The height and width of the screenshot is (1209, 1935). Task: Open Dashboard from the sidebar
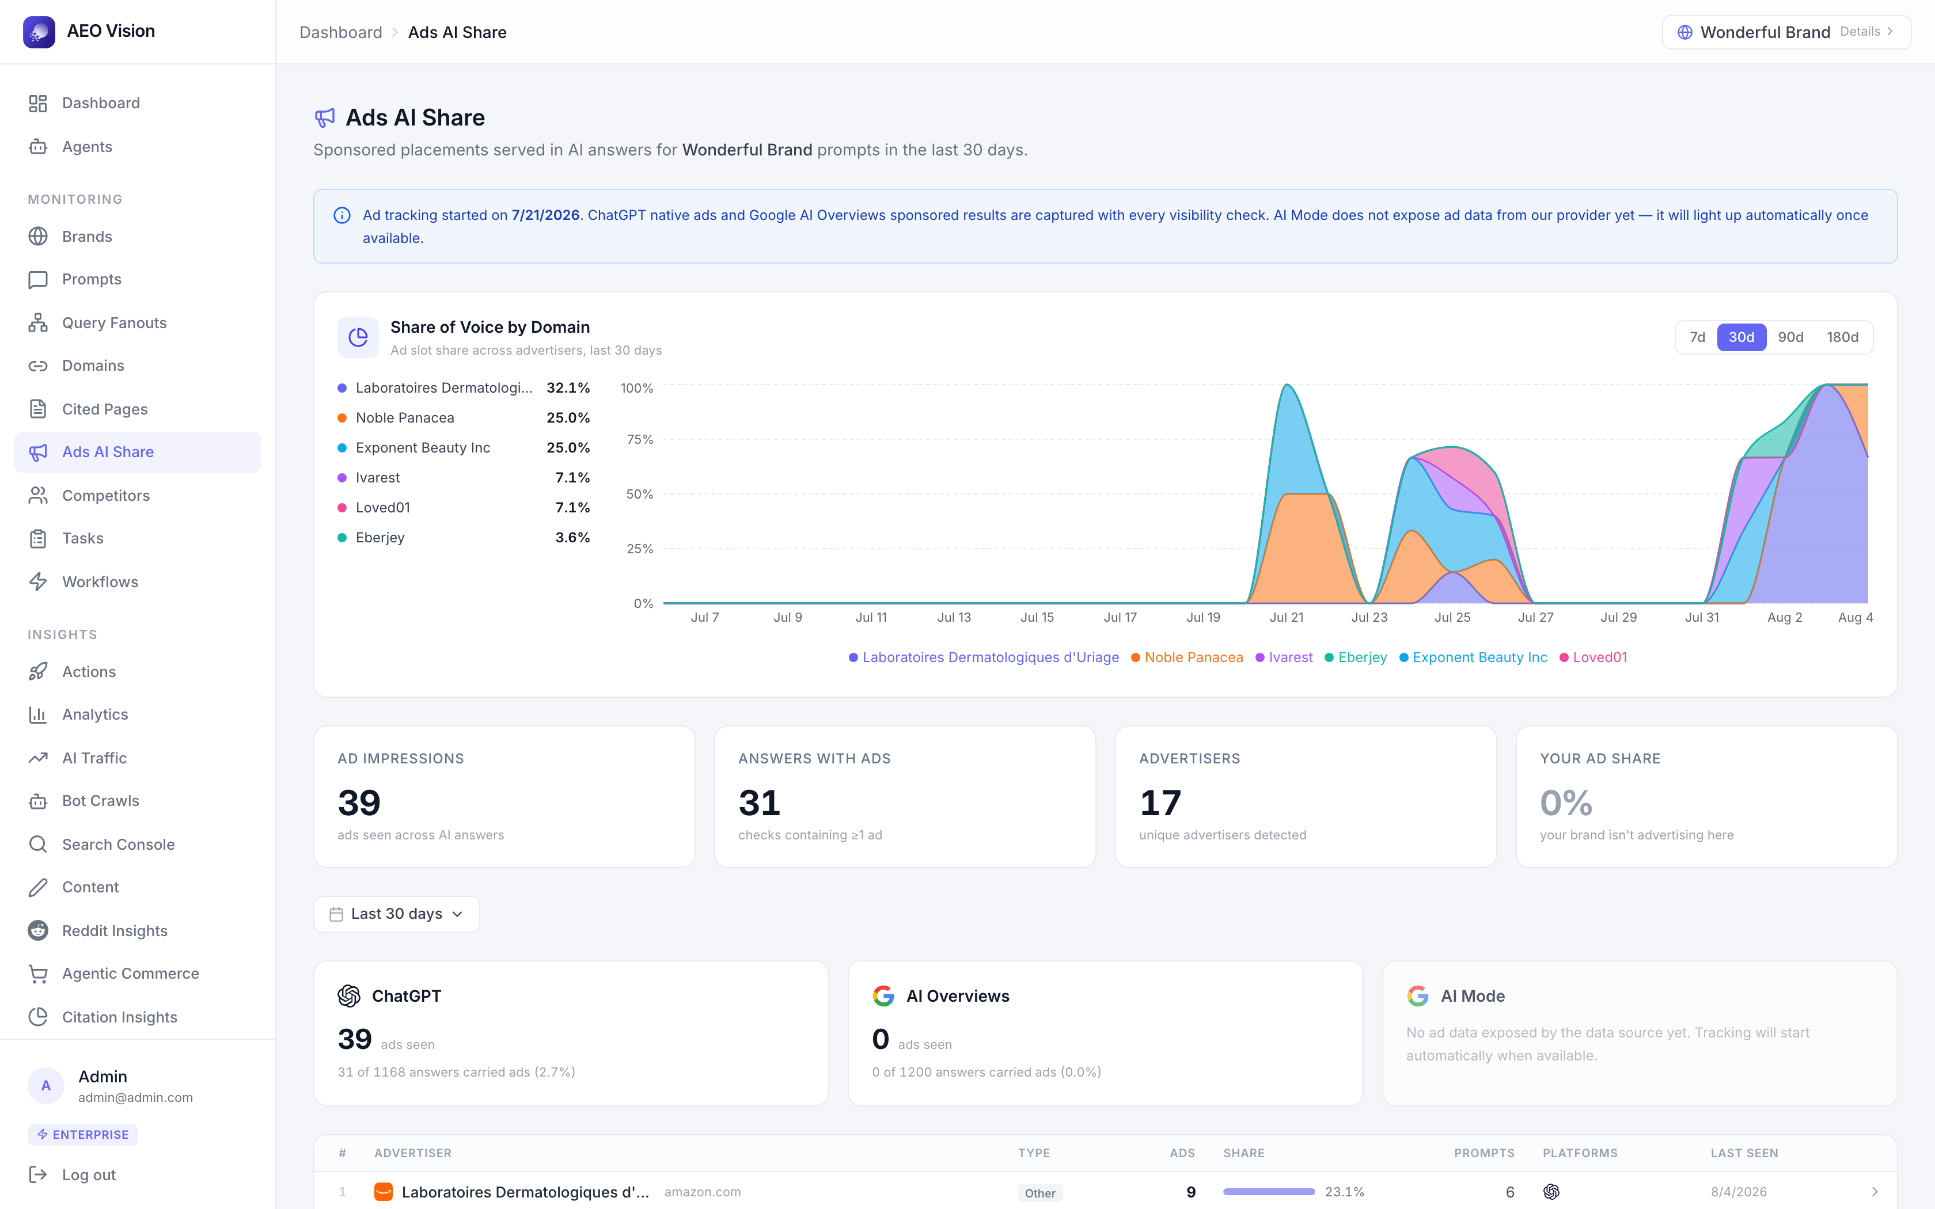click(x=138, y=103)
